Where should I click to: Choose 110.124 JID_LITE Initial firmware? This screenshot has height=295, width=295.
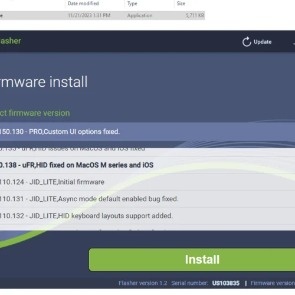(x=147, y=182)
